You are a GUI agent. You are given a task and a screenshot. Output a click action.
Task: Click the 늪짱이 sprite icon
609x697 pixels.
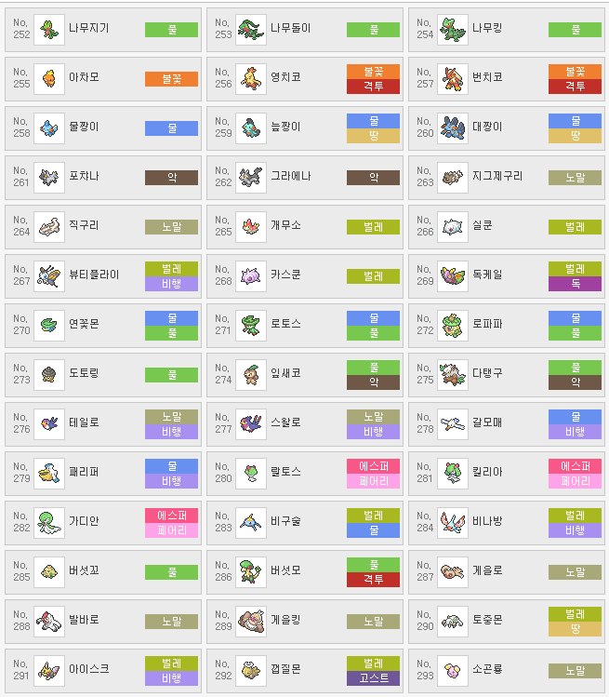coord(251,128)
